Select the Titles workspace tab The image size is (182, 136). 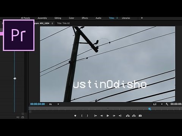[111, 18]
